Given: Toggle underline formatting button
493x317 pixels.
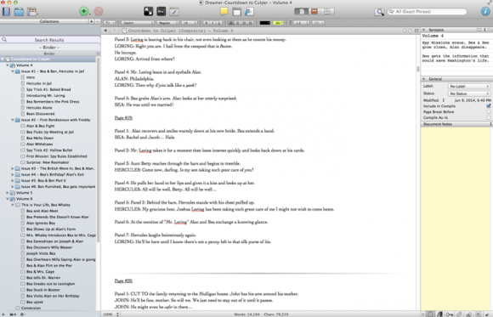Looking at the screenshot, I should 219,23.
